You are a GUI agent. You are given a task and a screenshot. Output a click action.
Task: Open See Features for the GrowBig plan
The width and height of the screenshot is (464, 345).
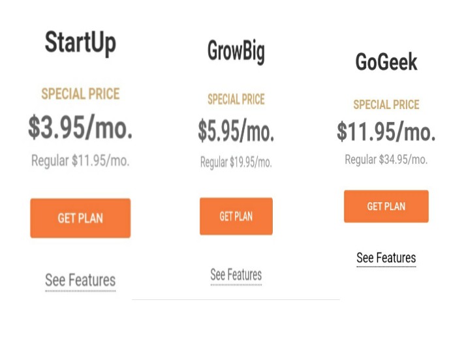[236, 275]
